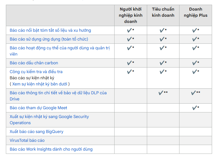Open the Báo cáo dấu chân carbon link
Image resolution: width=215 pixels, height=155 pixels.
pos(34,63)
